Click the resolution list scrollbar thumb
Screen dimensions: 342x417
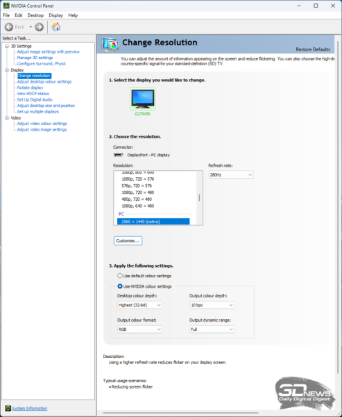point(199,197)
